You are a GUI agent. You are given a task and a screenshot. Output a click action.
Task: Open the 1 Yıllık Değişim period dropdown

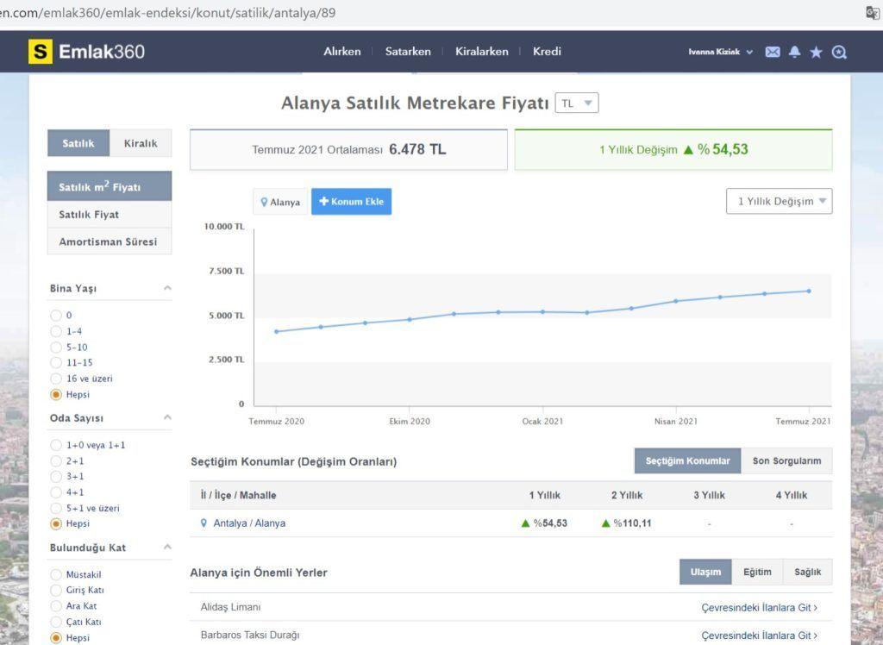click(x=779, y=201)
